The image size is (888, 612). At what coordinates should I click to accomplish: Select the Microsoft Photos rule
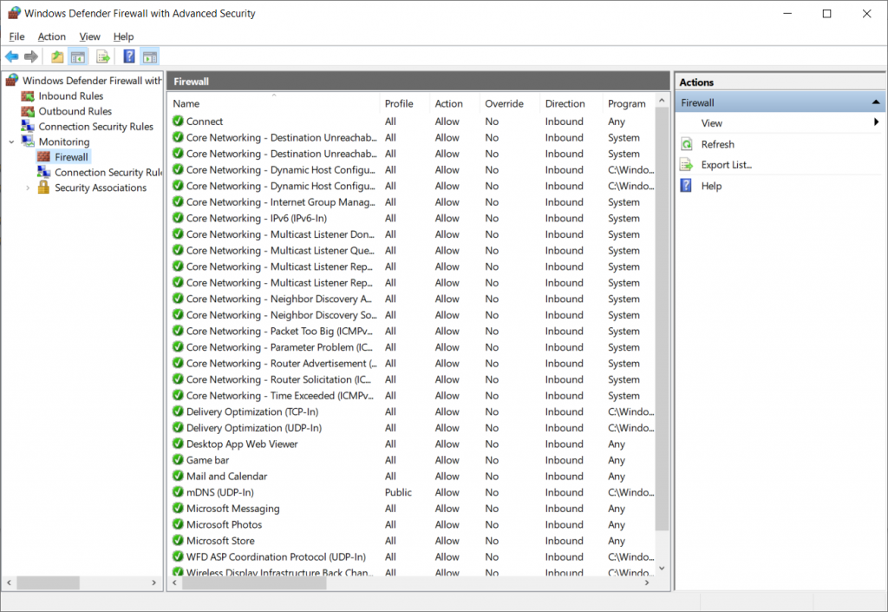click(x=225, y=524)
